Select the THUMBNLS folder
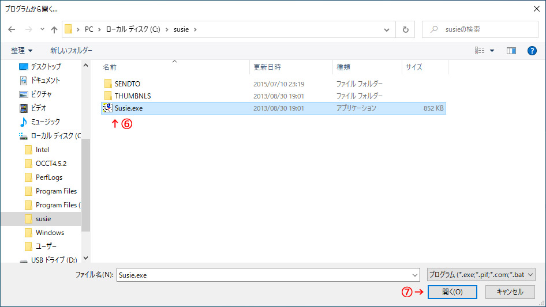The height and width of the screenshot is (307, 546). point(133,96)
